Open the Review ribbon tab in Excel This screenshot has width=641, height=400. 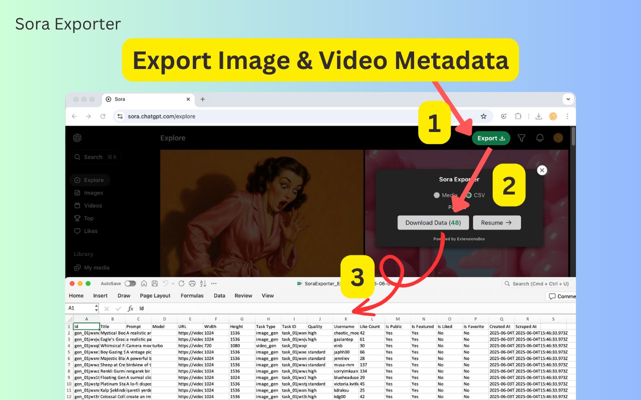(243, 295)
